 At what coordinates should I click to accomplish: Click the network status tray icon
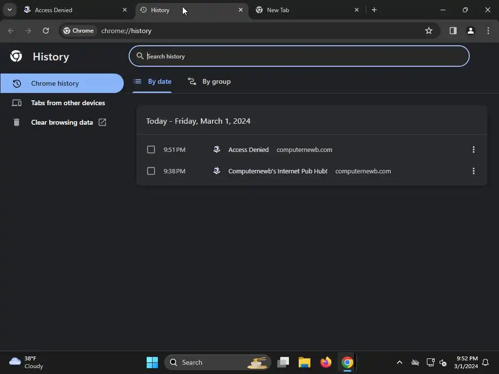430,362
